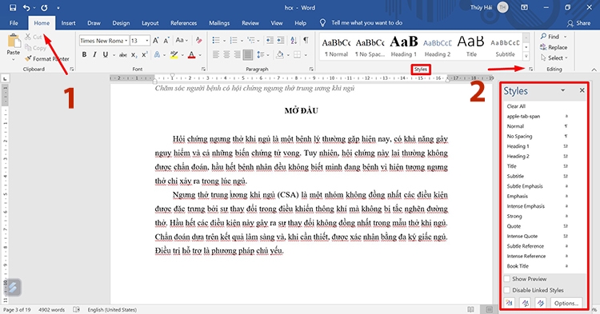Switch to the Insert tab
Screen dimensions: 600x314
pyautogui.click(x=69, y=23)
